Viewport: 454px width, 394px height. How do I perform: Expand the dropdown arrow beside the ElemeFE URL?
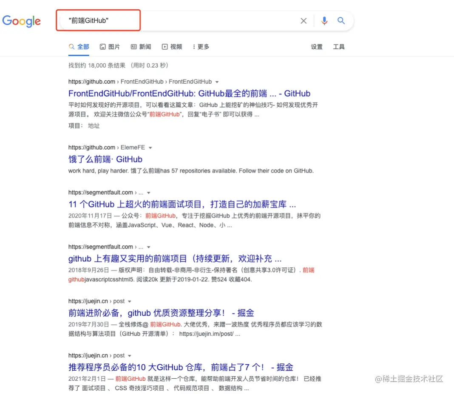[150, 148]
